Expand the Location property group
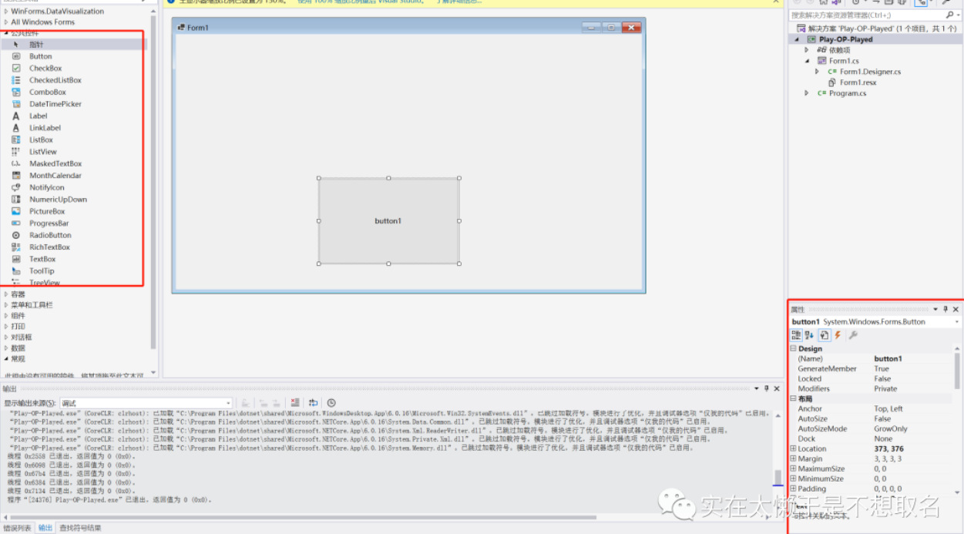This screenshot has height=534, width=964. click(793, 448)
